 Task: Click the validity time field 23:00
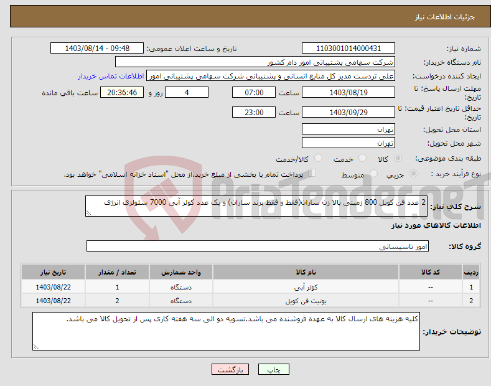(x=254, y=112)
